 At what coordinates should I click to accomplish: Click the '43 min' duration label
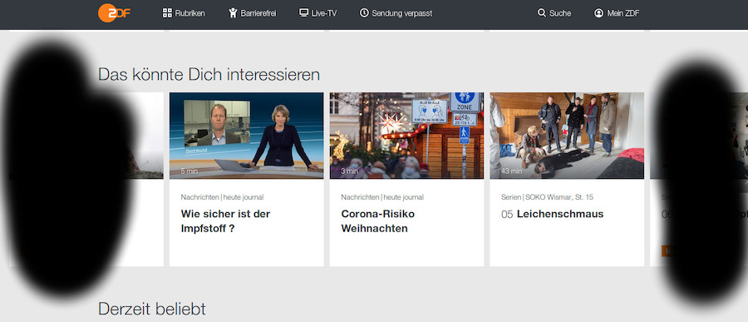tap(511, 171)
